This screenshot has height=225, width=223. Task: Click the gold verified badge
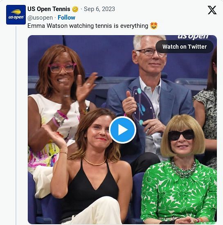point(75,9)
